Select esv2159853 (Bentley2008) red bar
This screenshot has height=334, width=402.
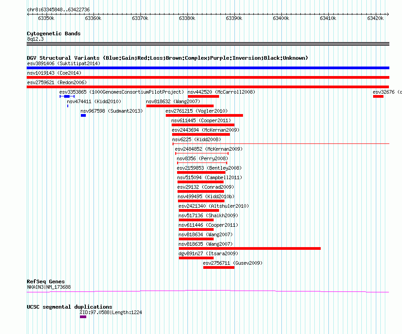pyautogui.click(x=201, y=172)
